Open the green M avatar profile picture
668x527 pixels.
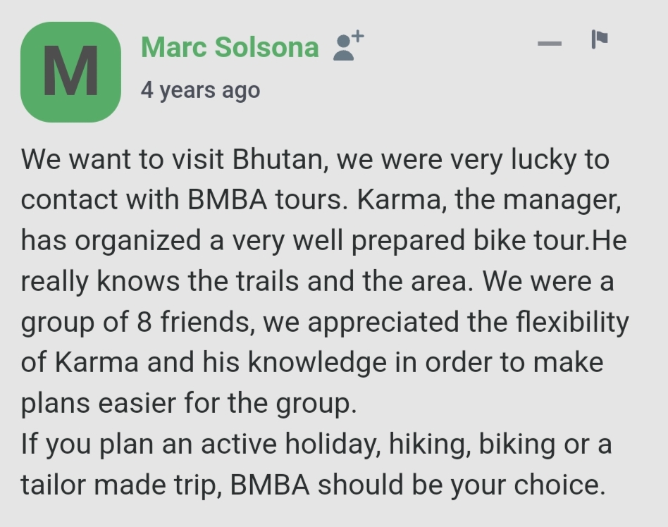pyautogui.click(x=70, y=72)
